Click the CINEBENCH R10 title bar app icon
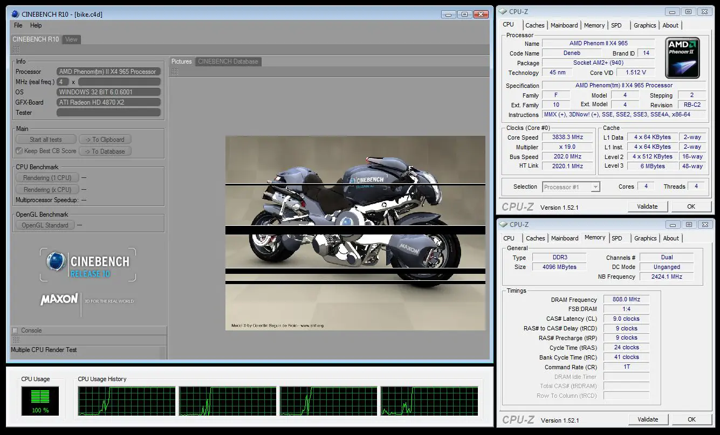This screenshot has width=720, height=435. pyautogui.click(x=15, y=13)
